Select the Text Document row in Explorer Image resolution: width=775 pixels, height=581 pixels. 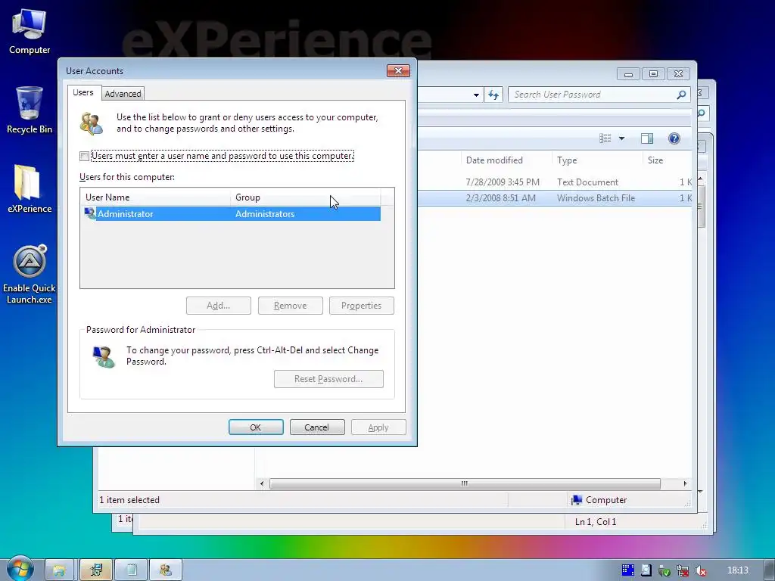pyautogui.click(x=555, y=182)
